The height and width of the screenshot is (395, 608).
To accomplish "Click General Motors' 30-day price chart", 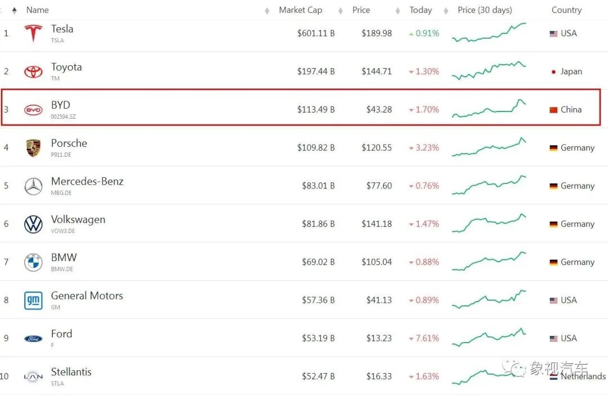I will pos(489,299).
